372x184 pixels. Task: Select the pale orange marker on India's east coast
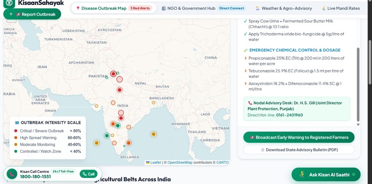click(129, 127)
